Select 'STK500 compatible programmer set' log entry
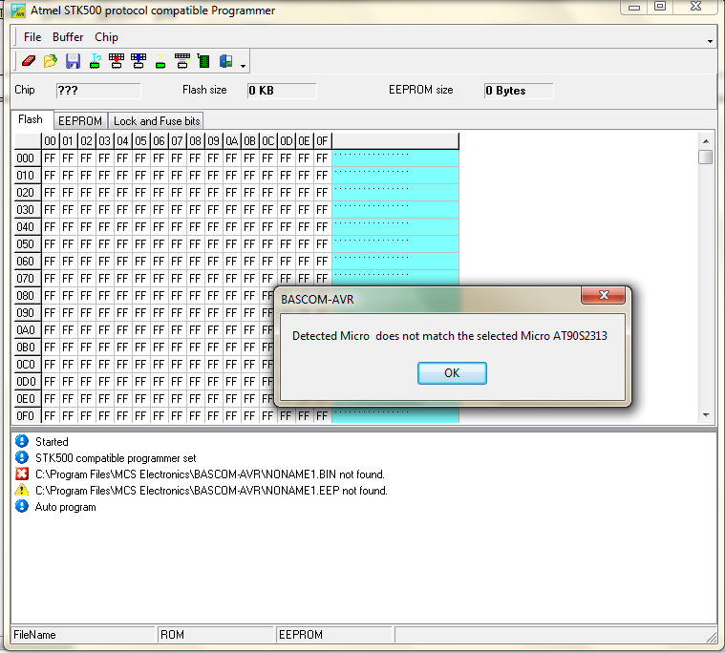 click(116, 458)
